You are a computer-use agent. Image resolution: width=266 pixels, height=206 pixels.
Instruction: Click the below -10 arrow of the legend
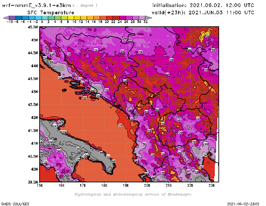(6, 18)
